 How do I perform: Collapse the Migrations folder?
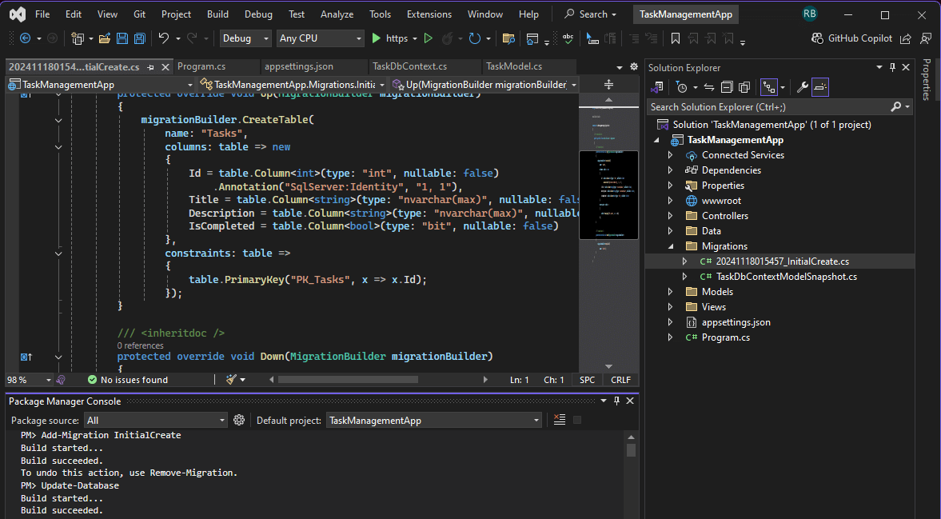point(670,246)
